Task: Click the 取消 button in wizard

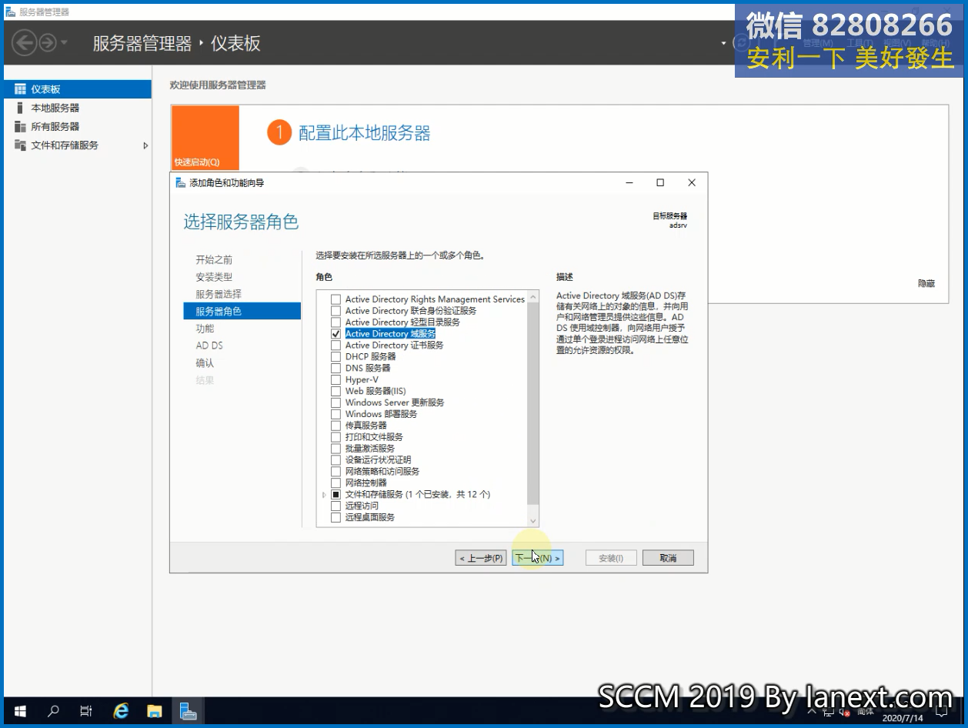Action: point(668,558)
